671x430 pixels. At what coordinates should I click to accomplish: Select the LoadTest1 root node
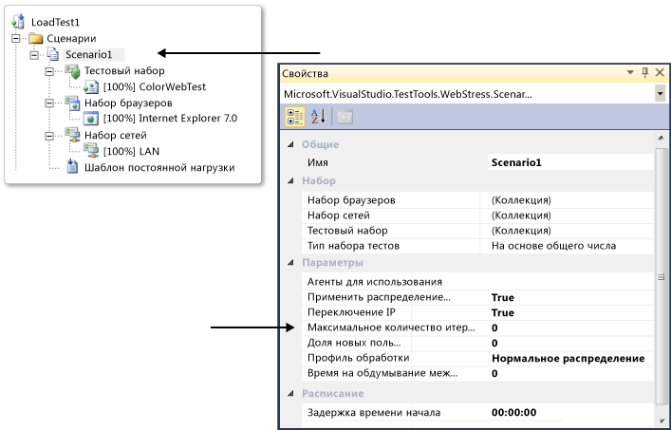click(x=55, y=22)
